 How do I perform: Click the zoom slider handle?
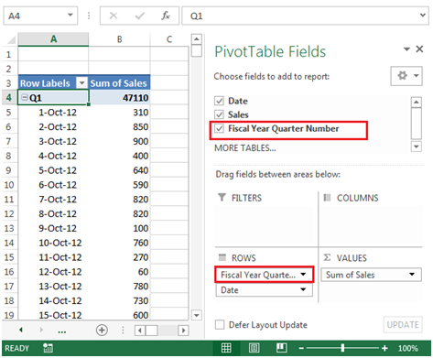(342, 348)
